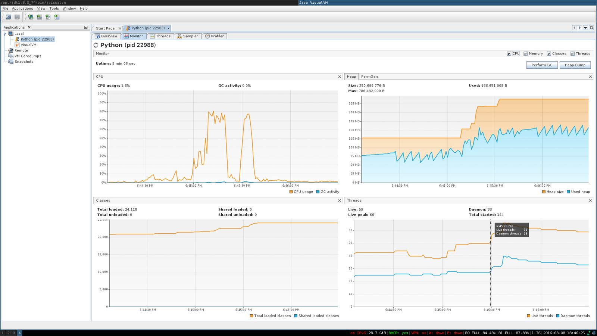Viewport: 597px width, 336px height.
Task: Uncheck the Classes checkbox
Action: click(549, 54)
